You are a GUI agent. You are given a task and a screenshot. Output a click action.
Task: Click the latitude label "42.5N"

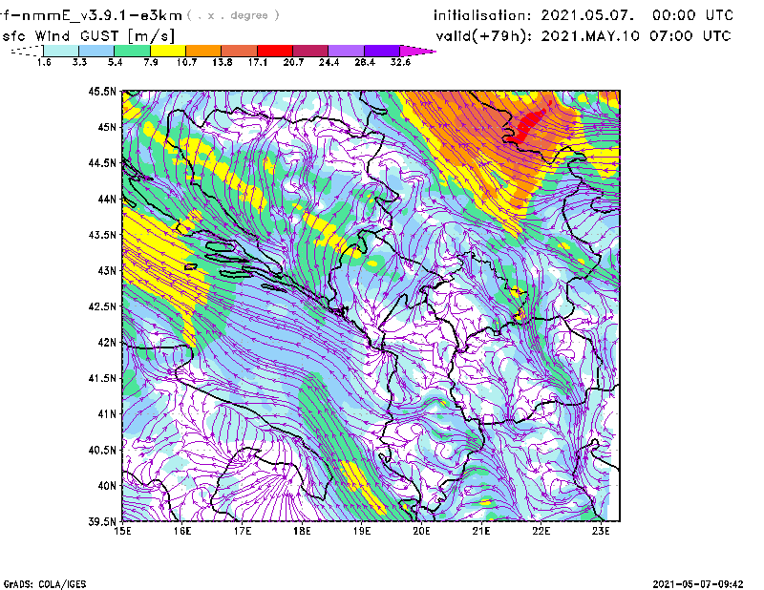click(102, 306)
